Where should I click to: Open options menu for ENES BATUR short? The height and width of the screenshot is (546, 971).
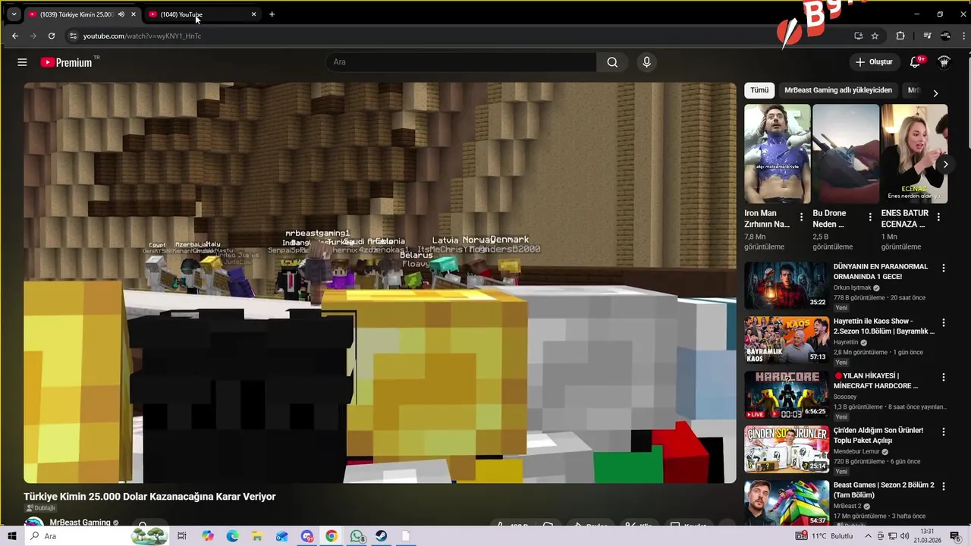[x=938, y=217]
